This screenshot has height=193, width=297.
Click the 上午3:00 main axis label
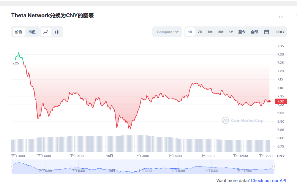(x=142, y=156)
